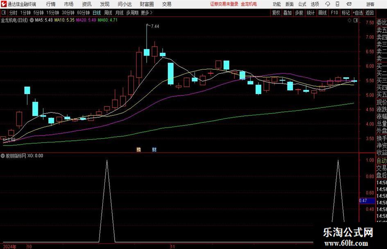Switch to 30分钟 period
Image resolution: width=387 pixels, height=249 pixels.
pos(68,13)
